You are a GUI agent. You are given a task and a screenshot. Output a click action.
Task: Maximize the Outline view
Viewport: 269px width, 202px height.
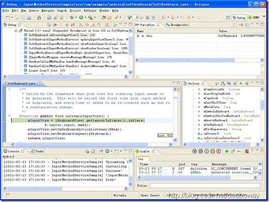(x=262, y=83)
